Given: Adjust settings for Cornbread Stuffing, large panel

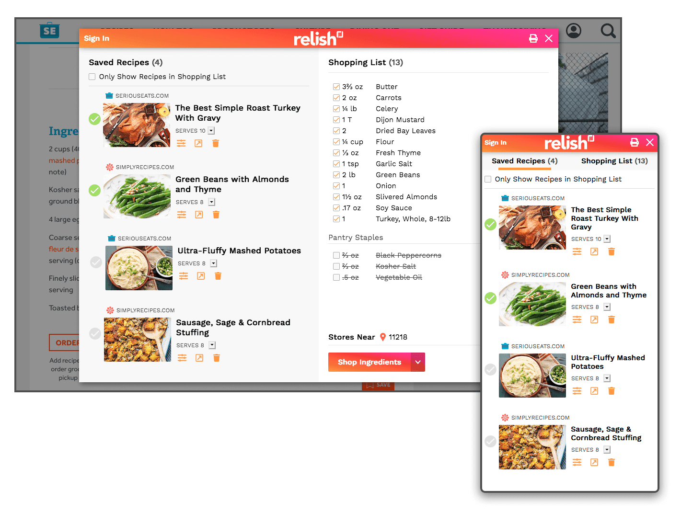Looking at the screenshot, I should pos(182,358).
